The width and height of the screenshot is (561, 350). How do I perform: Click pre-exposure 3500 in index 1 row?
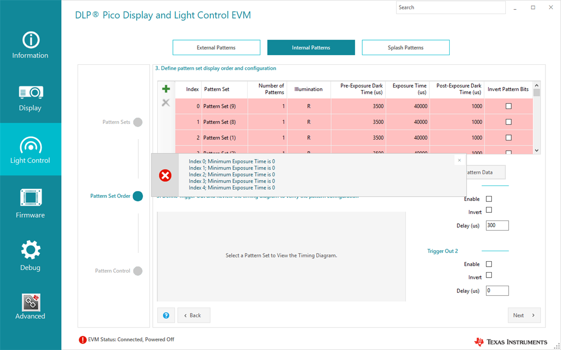(358, 122)
